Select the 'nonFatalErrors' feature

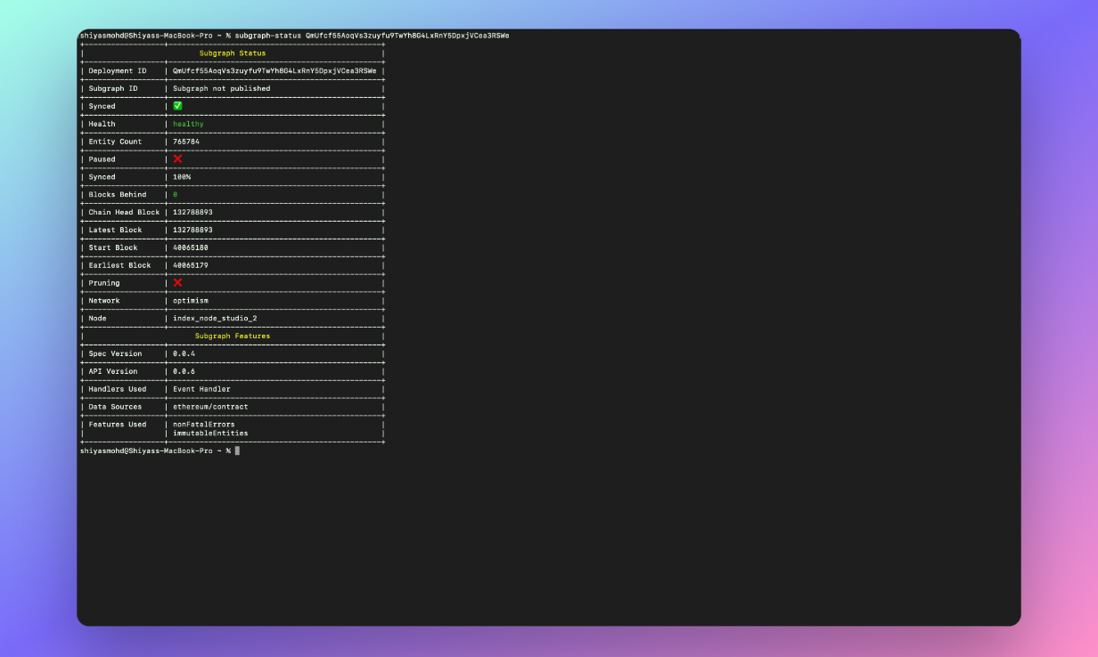(204, 425)
